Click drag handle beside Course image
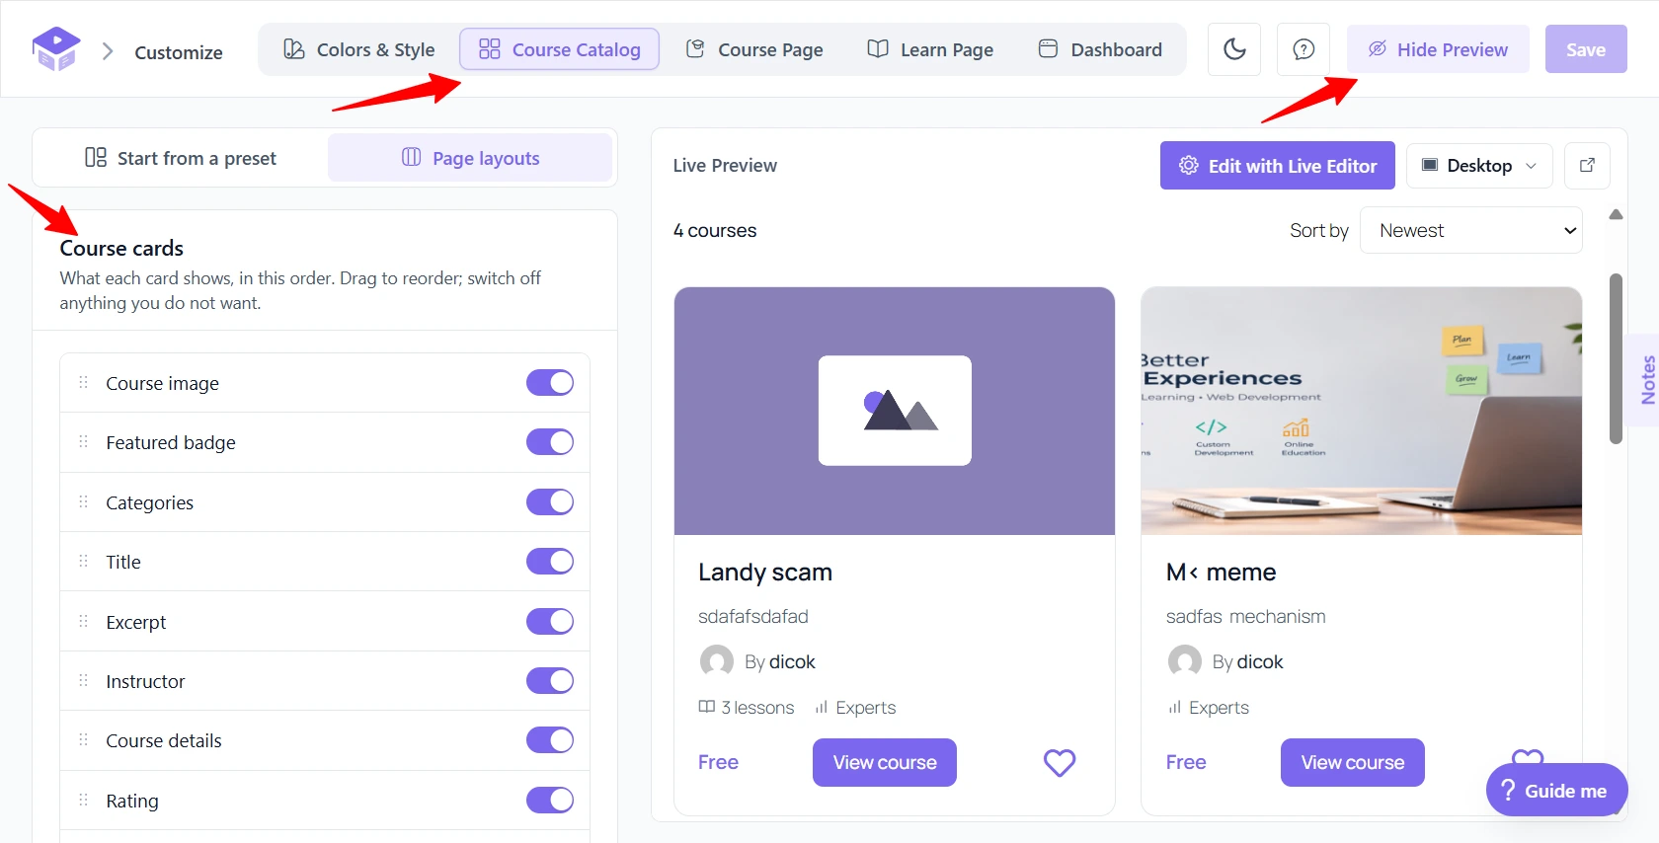The image size is (1659, 843). click(x=84, y=382)
